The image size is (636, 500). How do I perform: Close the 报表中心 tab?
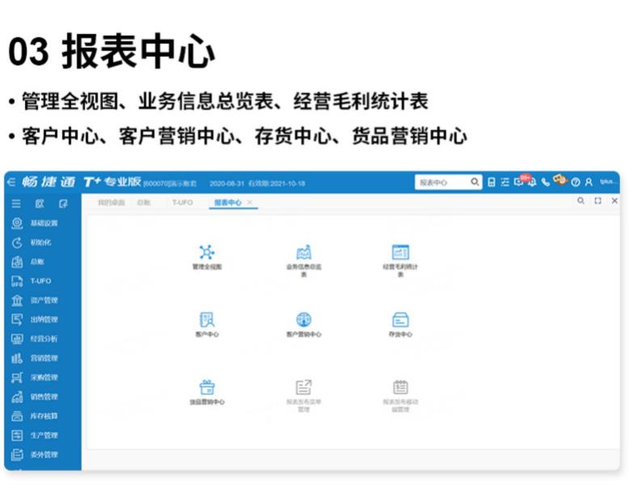250,202
